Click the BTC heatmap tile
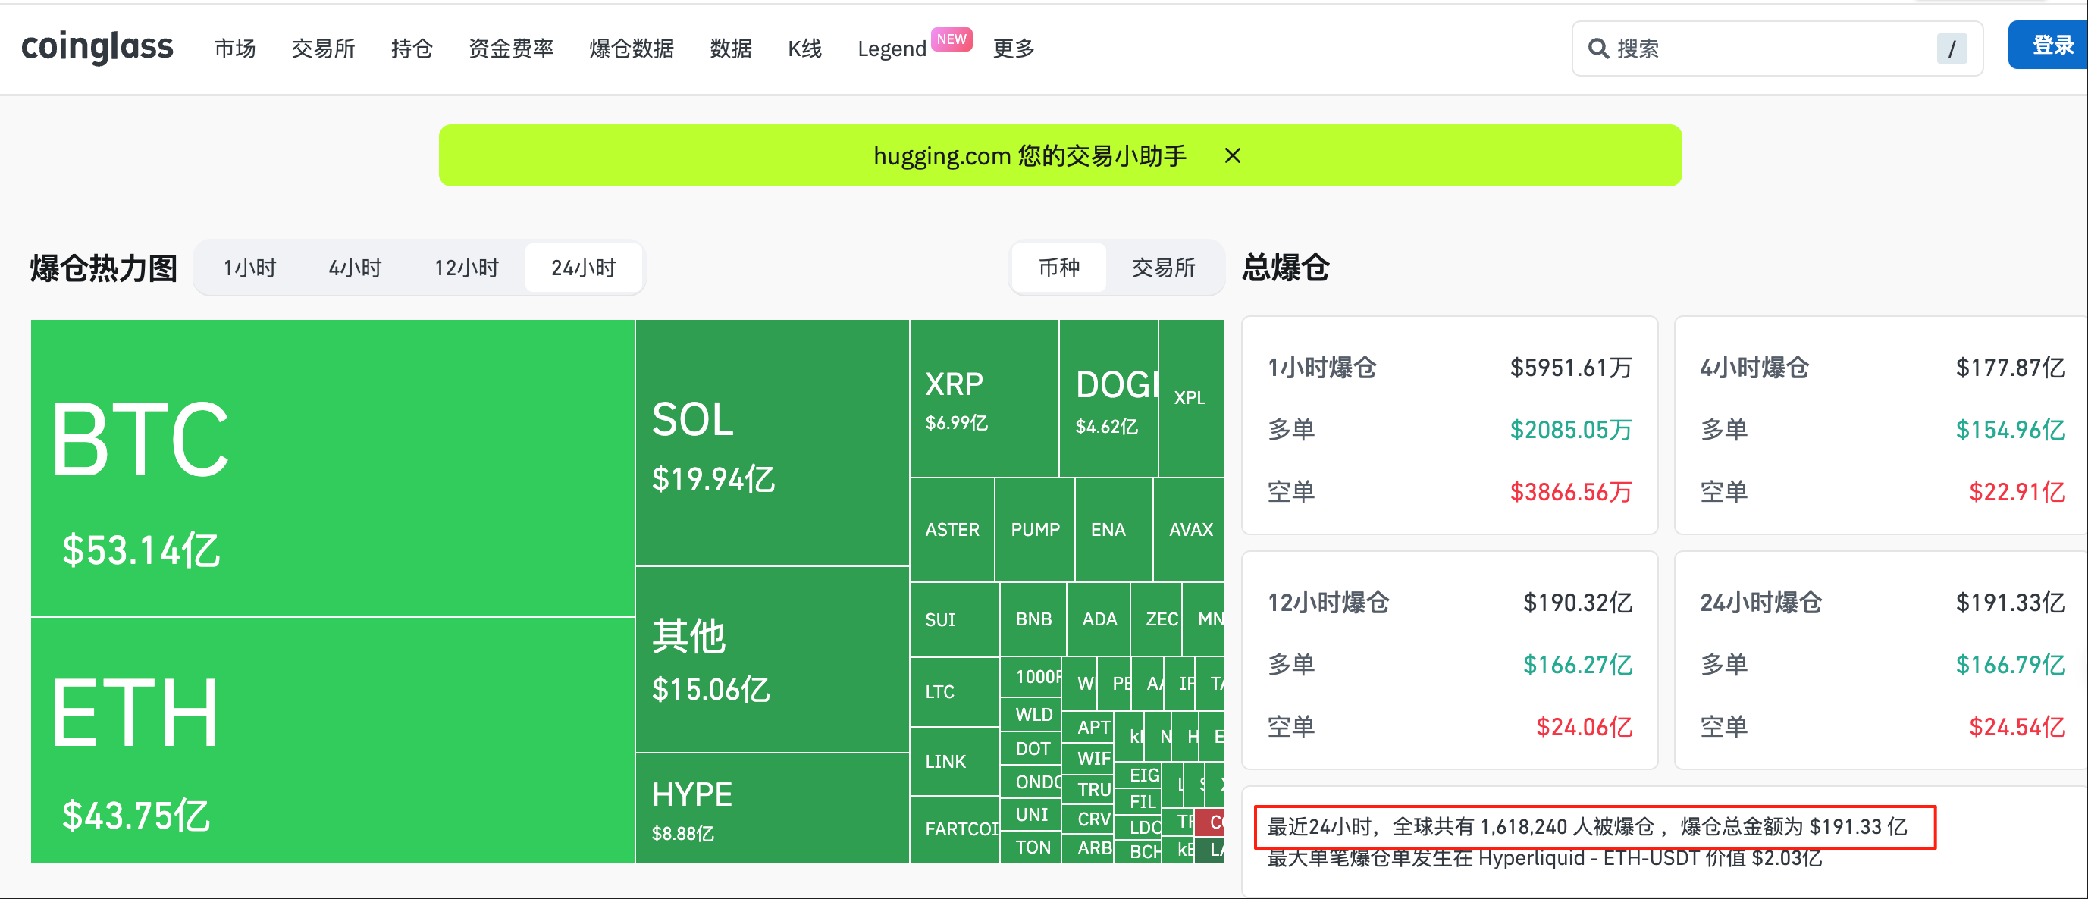This screenshot has height=899, width=2088. pos(332,467)
